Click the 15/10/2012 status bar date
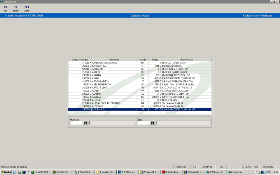 [268, 167]
